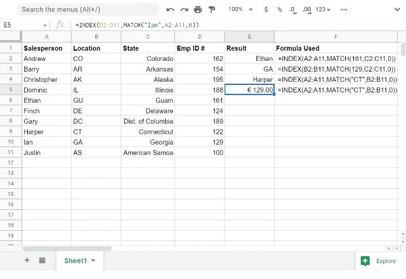Viewport: 406px width, 279px height.
Task: Select the cell containing Connecticut
Action: click(x=148, y=132)
